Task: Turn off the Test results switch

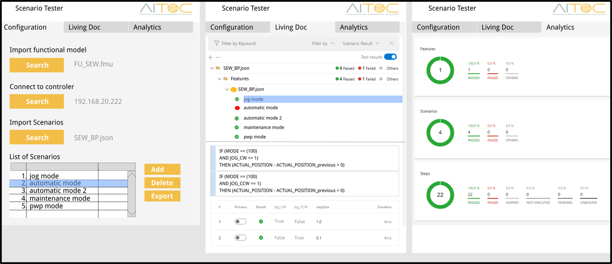Action: point(391,57)
